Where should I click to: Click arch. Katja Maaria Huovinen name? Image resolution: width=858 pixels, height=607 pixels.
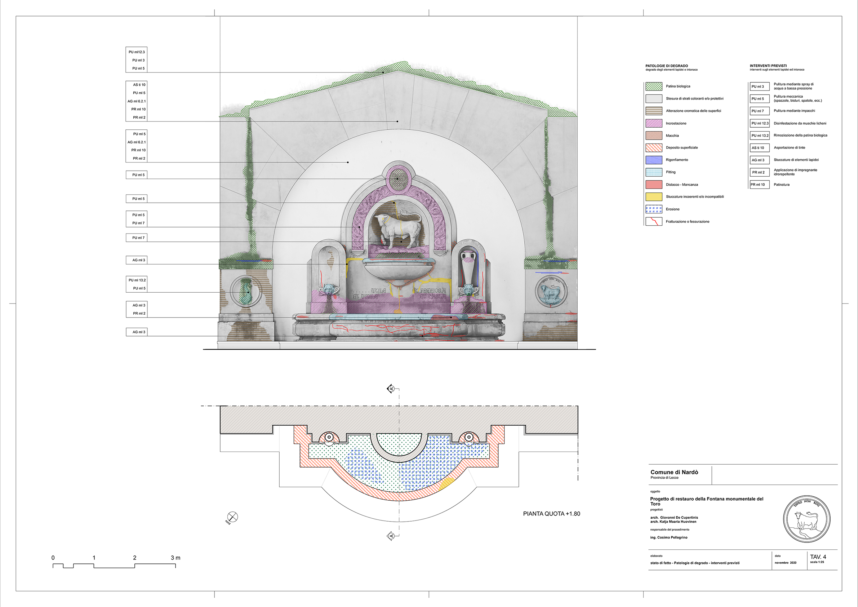point(673,522)
